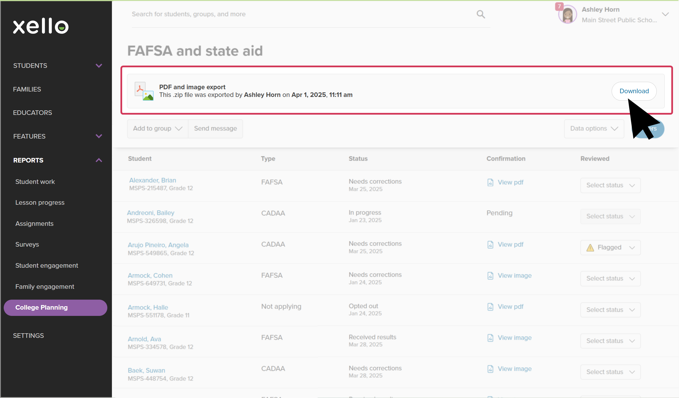Open the Add to group dropdown
Screen dimensions: 679x398
point(158,129)
